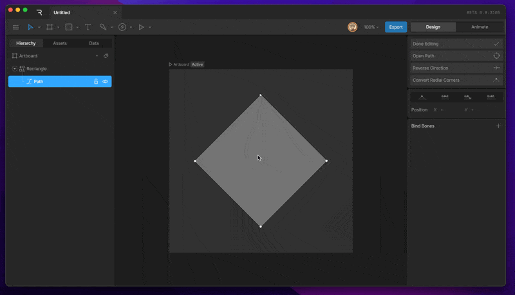Viewport: 515px width, 295px height.
Task: Open the Data tab
Action: 94,43
